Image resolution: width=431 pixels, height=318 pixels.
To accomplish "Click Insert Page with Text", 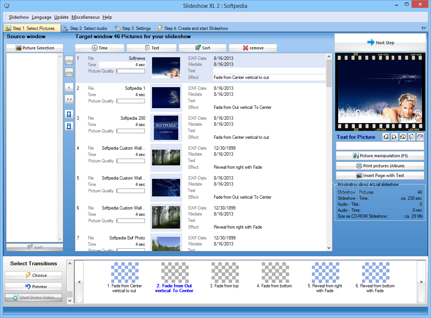I will coord(380,175).
